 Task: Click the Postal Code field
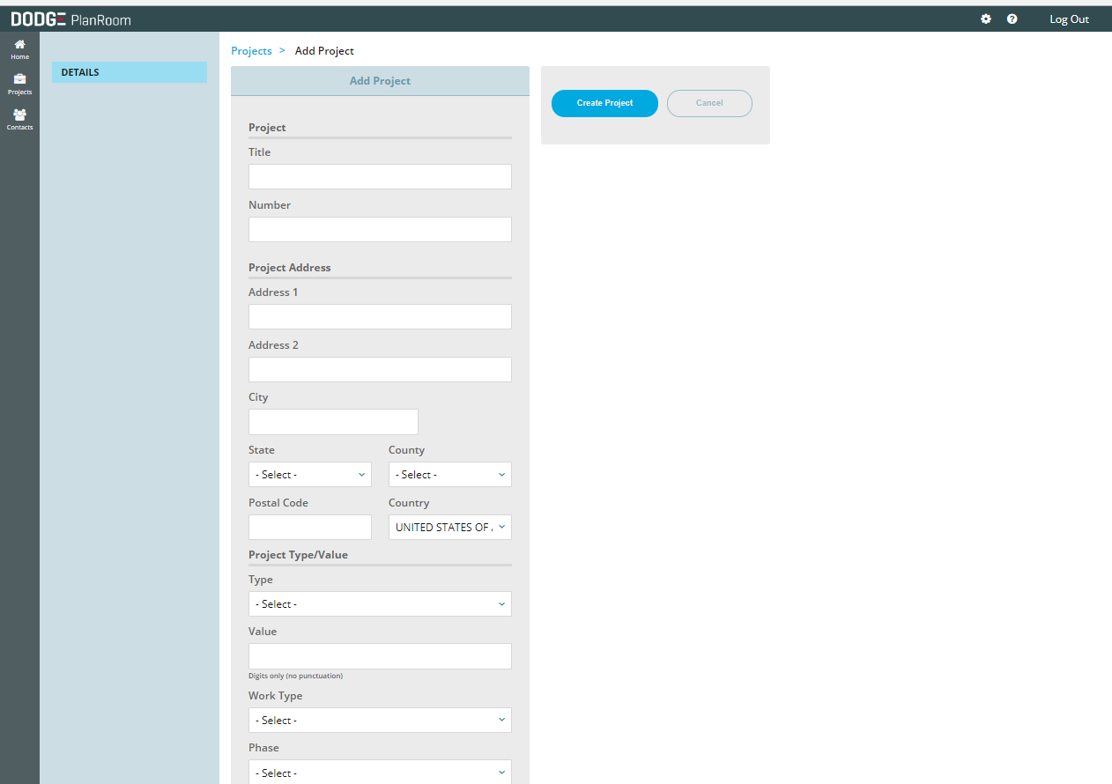click(309, 527)
